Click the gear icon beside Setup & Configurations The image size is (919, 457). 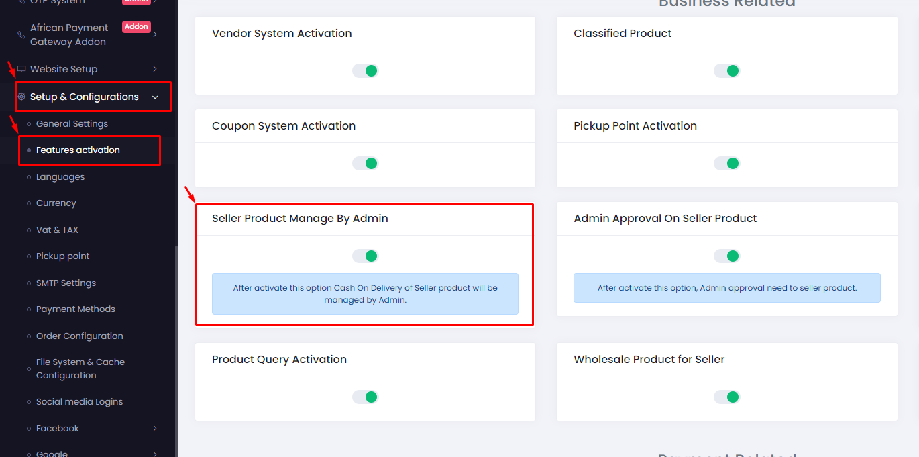tap(21, 97)
